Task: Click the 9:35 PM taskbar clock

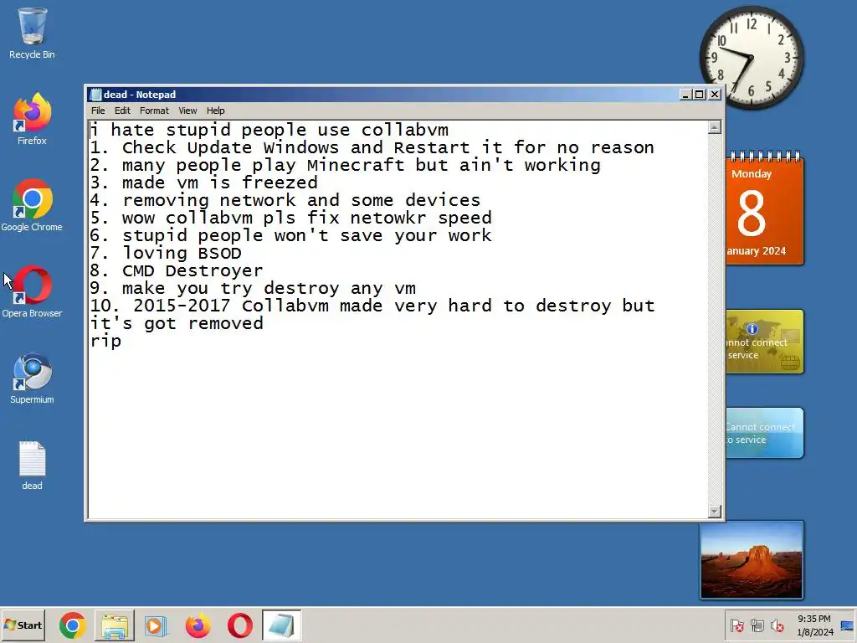Action: coord(814,625)
